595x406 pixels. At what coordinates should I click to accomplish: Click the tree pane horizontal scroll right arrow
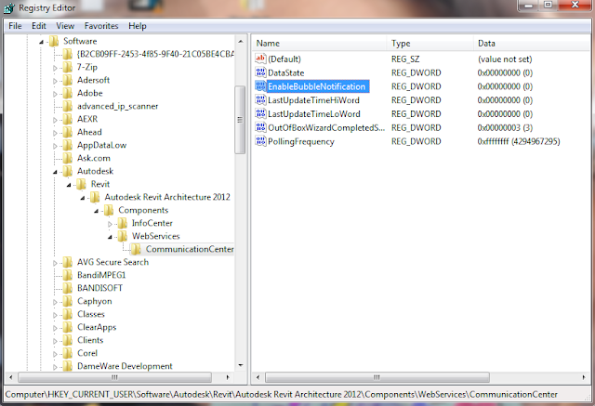pos(228,377)
